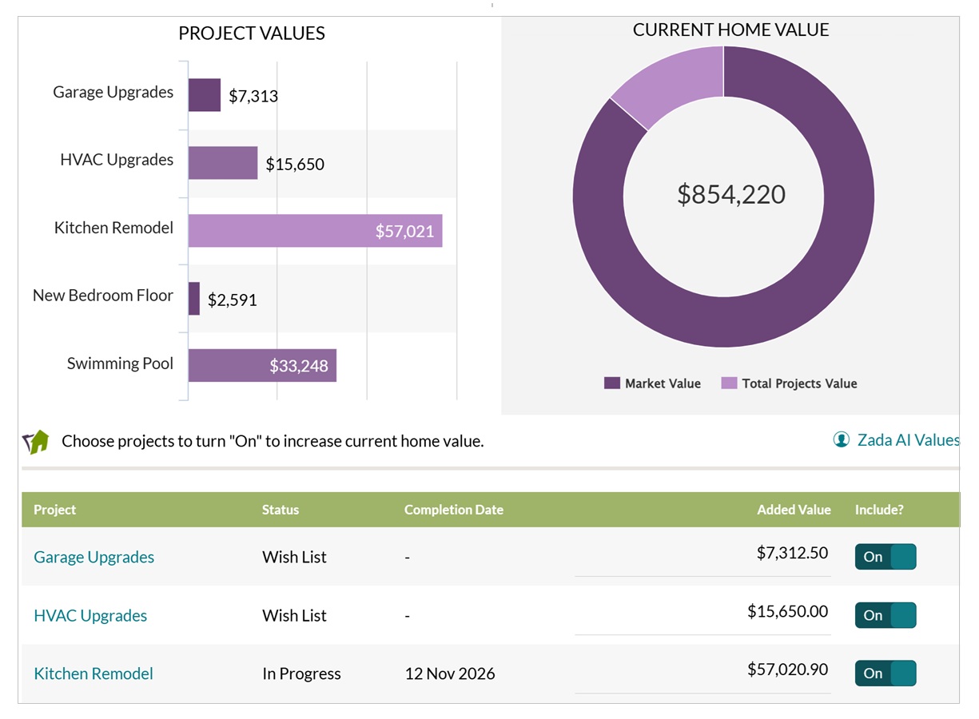
Task: Click the Market Value legend marker
Action: point(612,383)
